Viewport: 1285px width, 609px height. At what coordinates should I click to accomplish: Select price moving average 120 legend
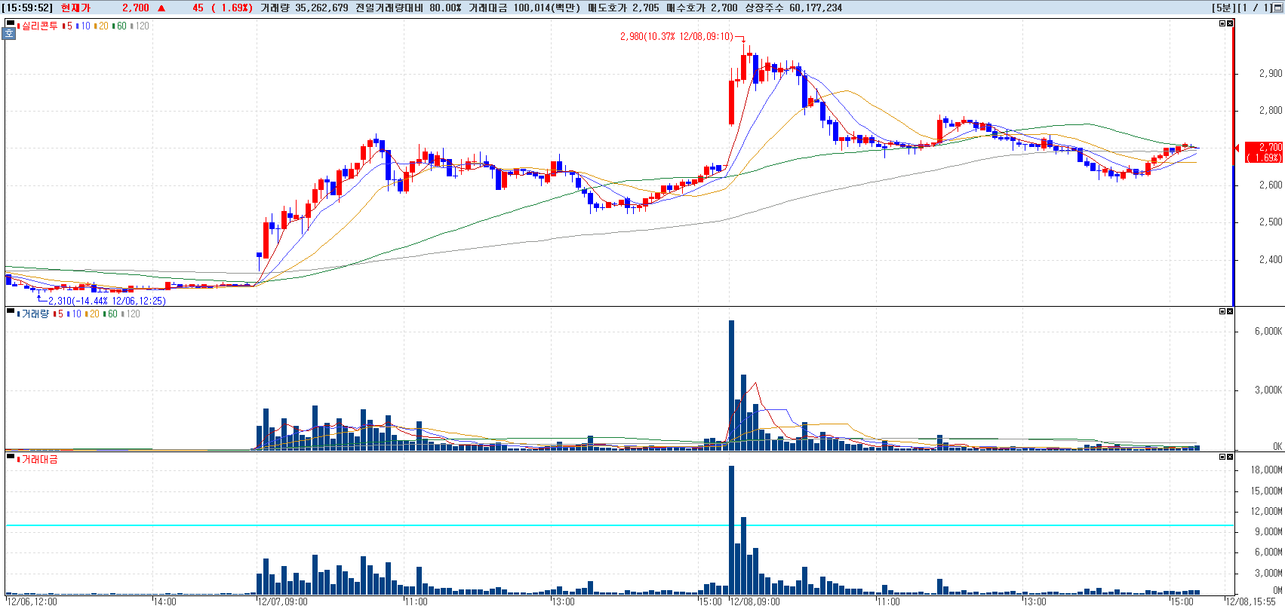[140, 26]
